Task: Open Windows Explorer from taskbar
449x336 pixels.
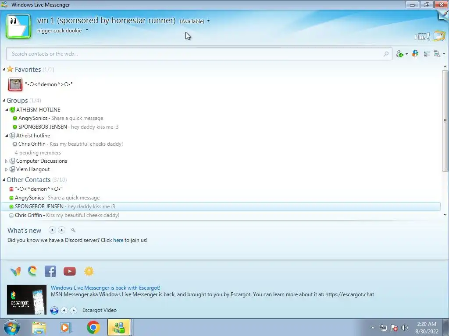Action: tap(39, 328)
